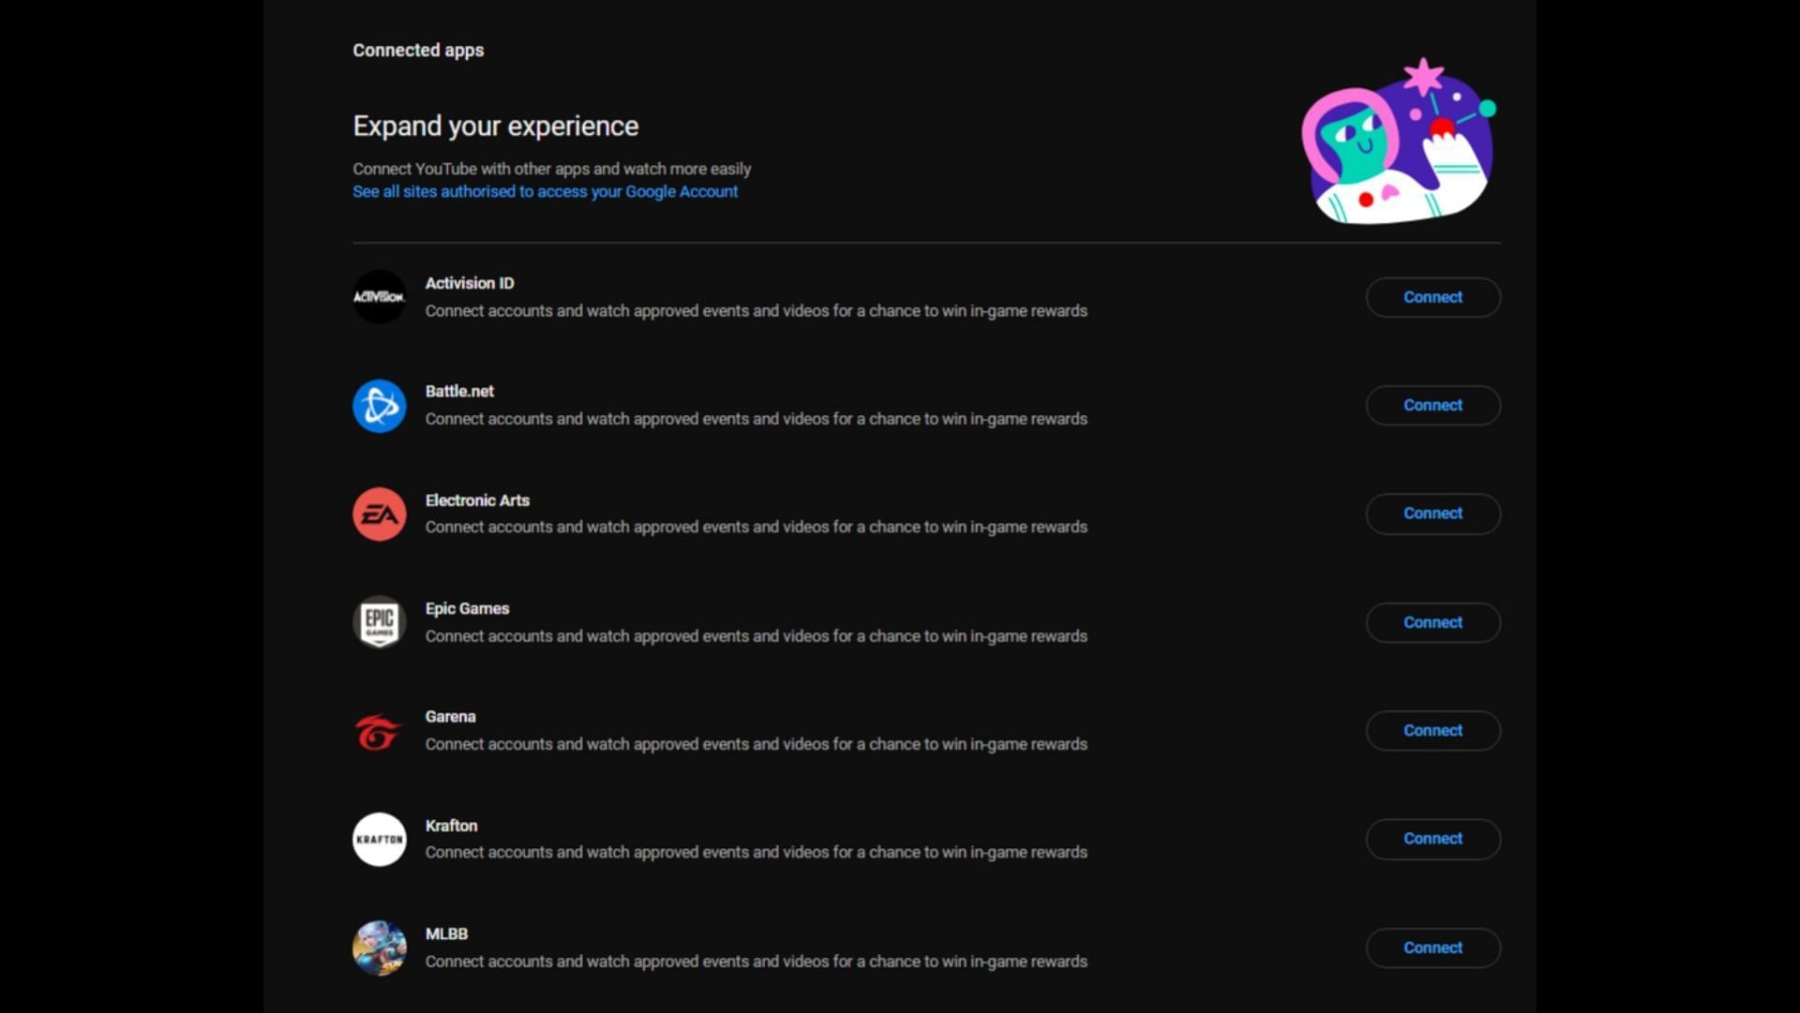Click the 'Connected apps' heading
The image size is (1800, 1013).
point(418,51)
